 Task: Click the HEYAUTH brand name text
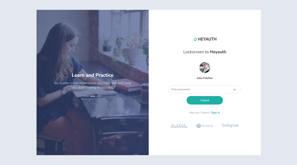207,39
